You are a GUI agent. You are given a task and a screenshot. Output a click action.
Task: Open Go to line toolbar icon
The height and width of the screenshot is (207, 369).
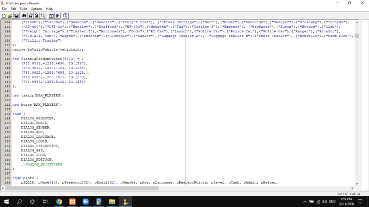click(43, 16)
